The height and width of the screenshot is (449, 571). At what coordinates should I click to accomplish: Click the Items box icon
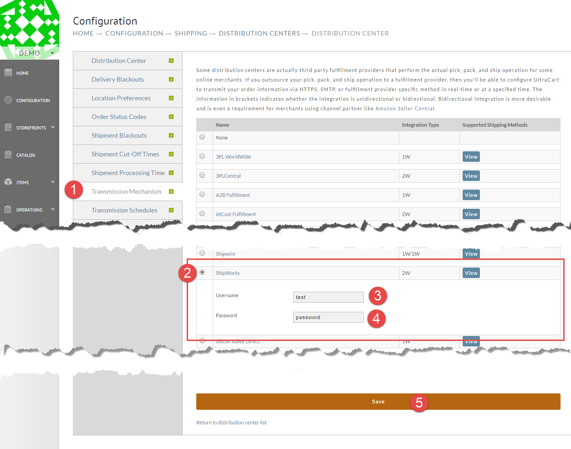[8, 182]
